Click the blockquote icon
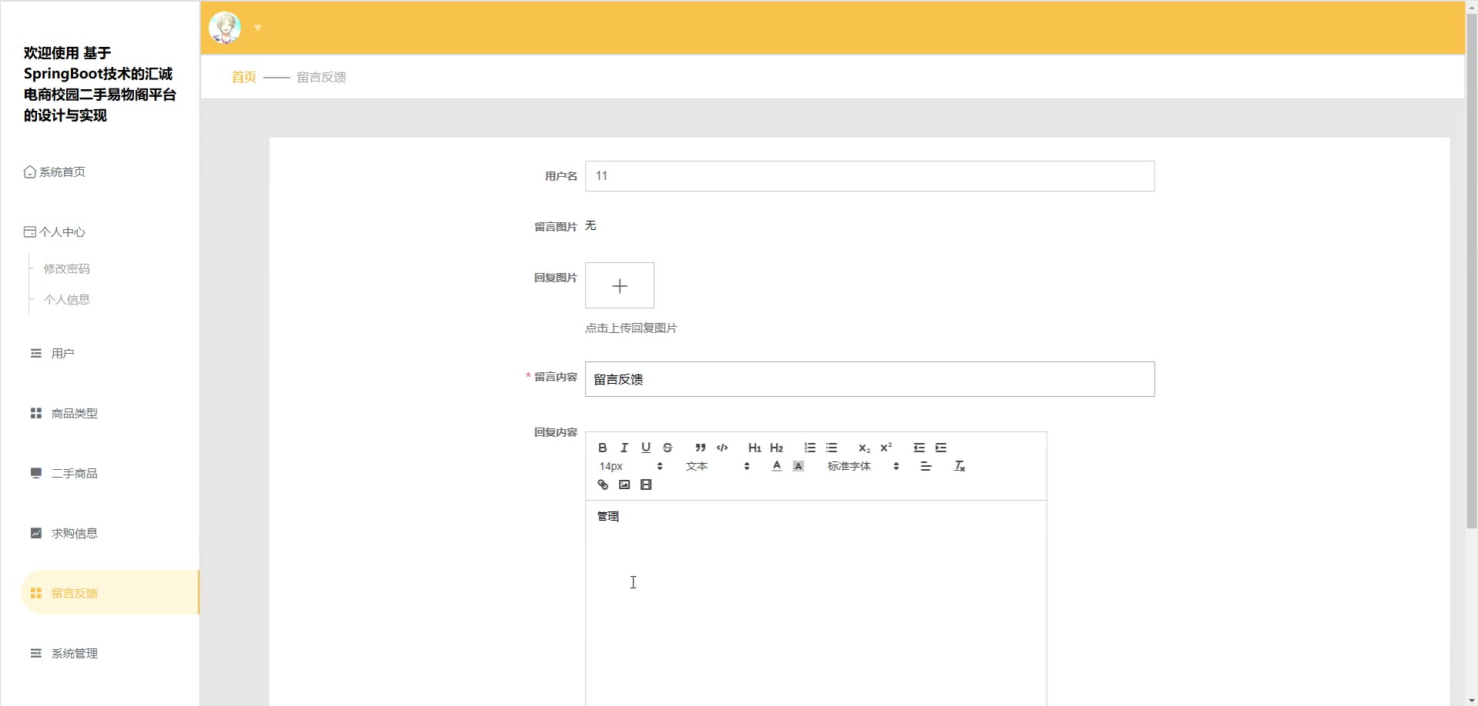This screenshot has height=706, width=1478. (701, 448)
